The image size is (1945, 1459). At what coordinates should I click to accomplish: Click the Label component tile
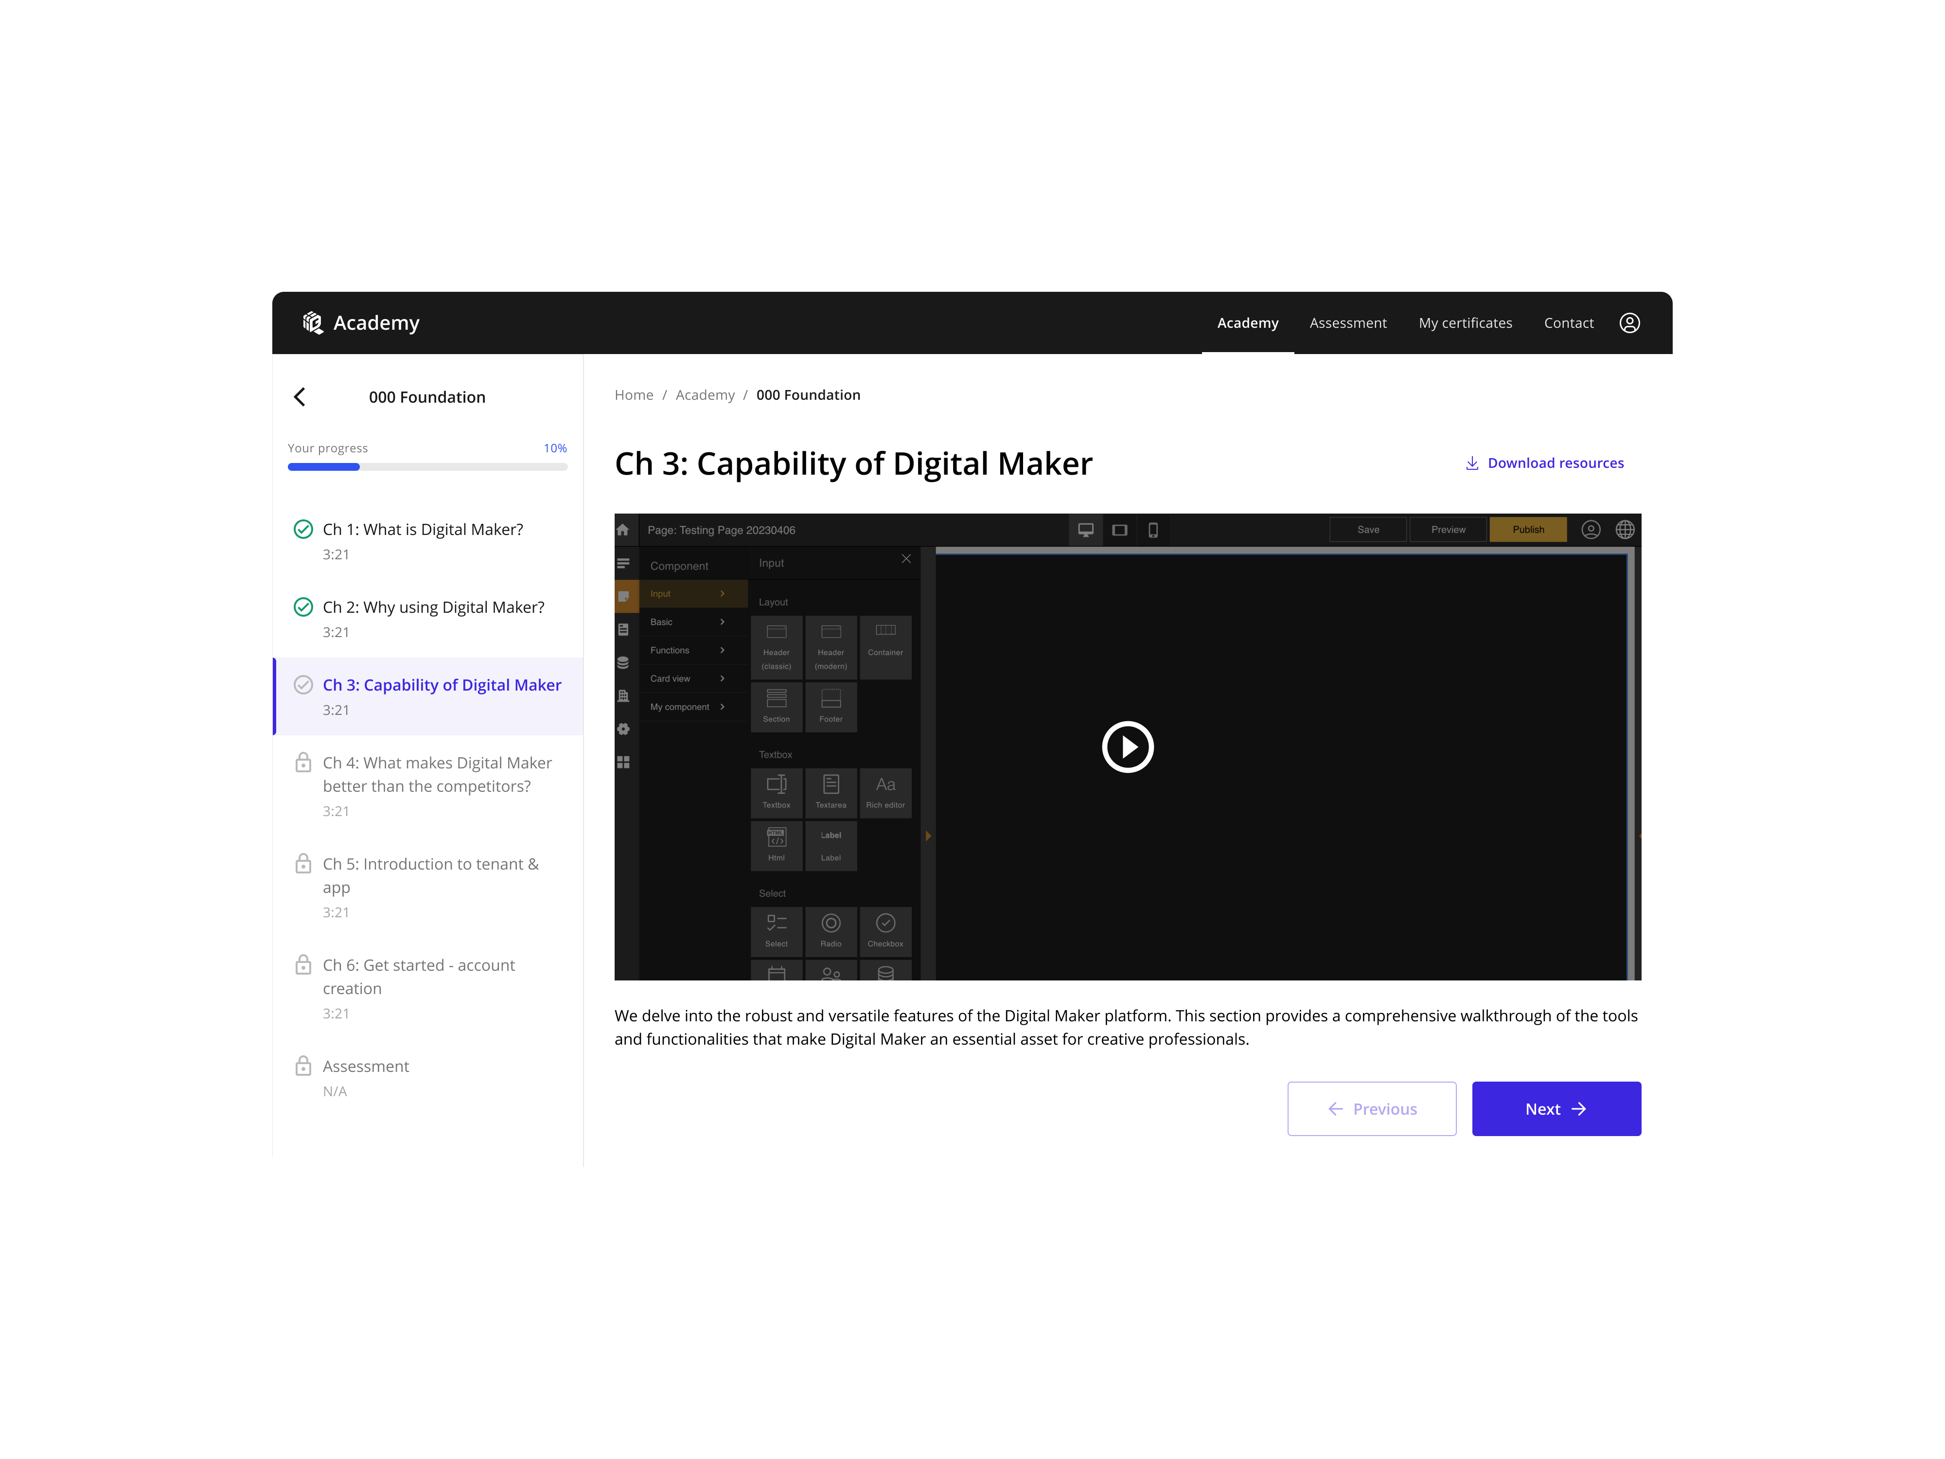coord(831,845)
